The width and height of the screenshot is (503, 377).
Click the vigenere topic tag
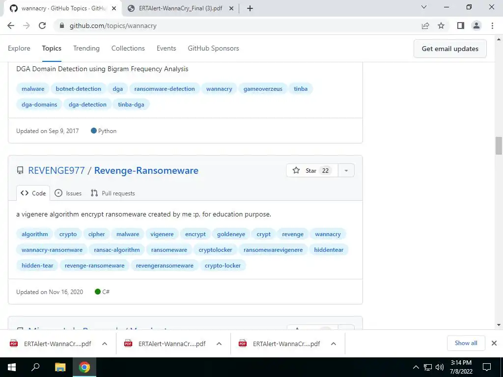[x=162, y=234]
